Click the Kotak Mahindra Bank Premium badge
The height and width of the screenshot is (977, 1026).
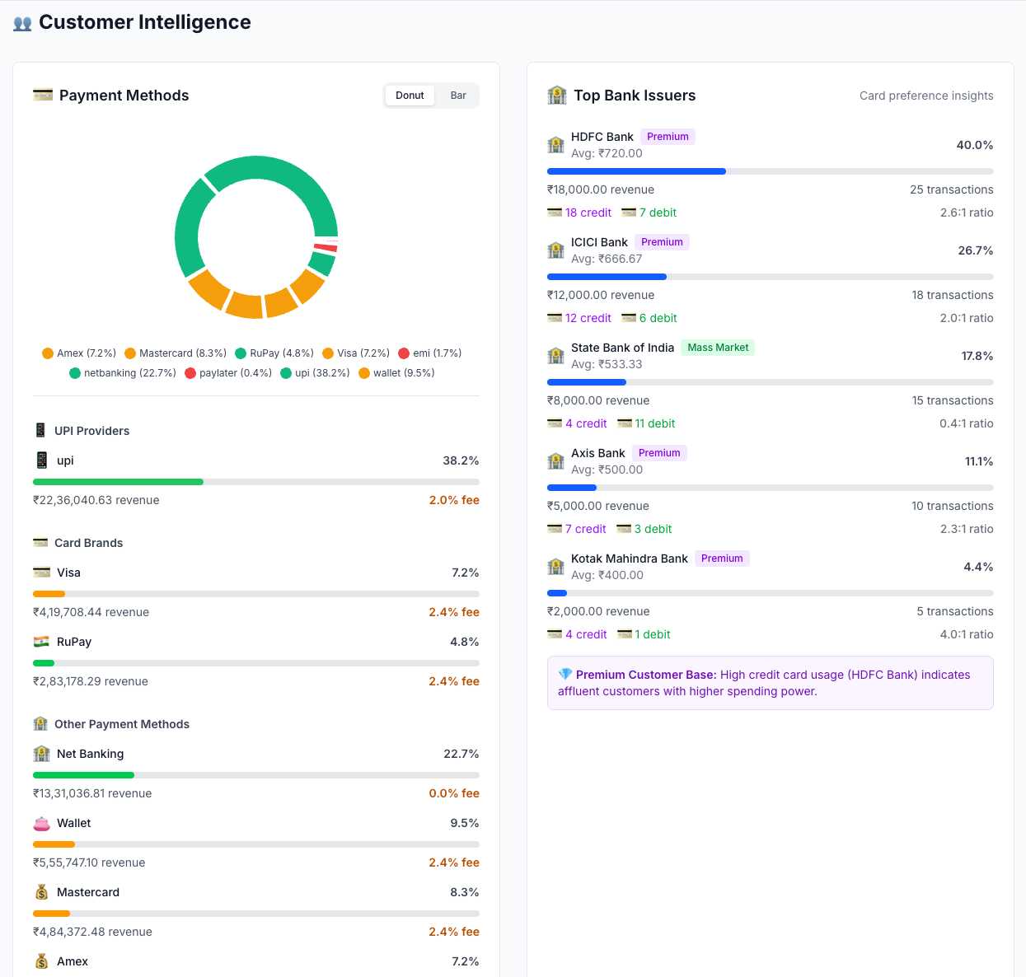tap(722, 559)
